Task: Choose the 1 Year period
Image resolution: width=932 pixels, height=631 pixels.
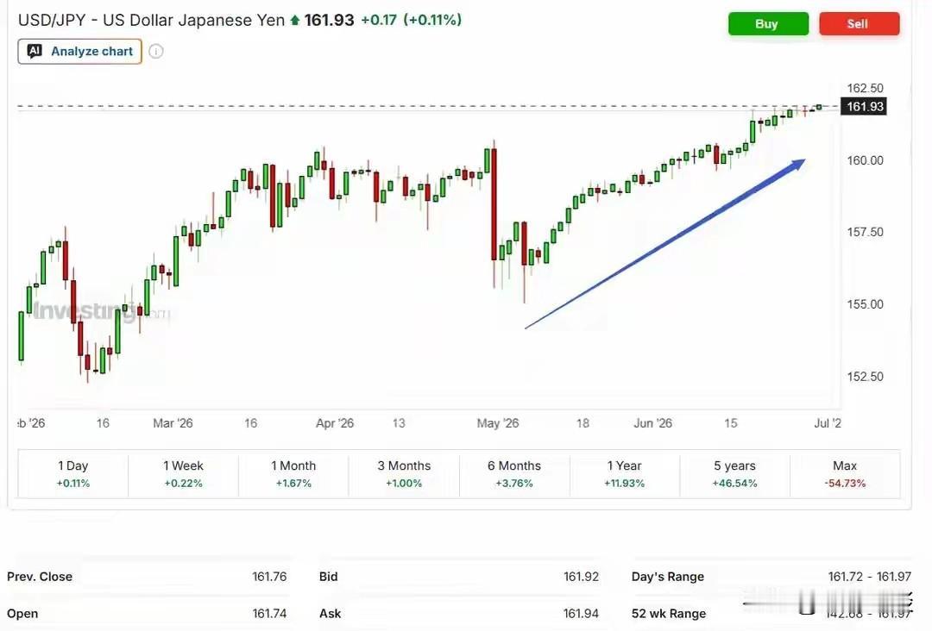Action: (625, 474)
